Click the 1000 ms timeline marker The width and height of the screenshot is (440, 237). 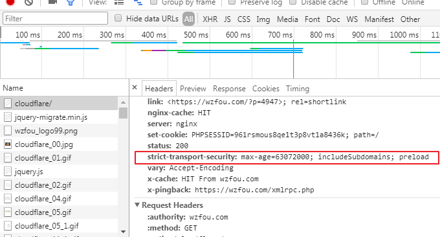tap(404, 35)
